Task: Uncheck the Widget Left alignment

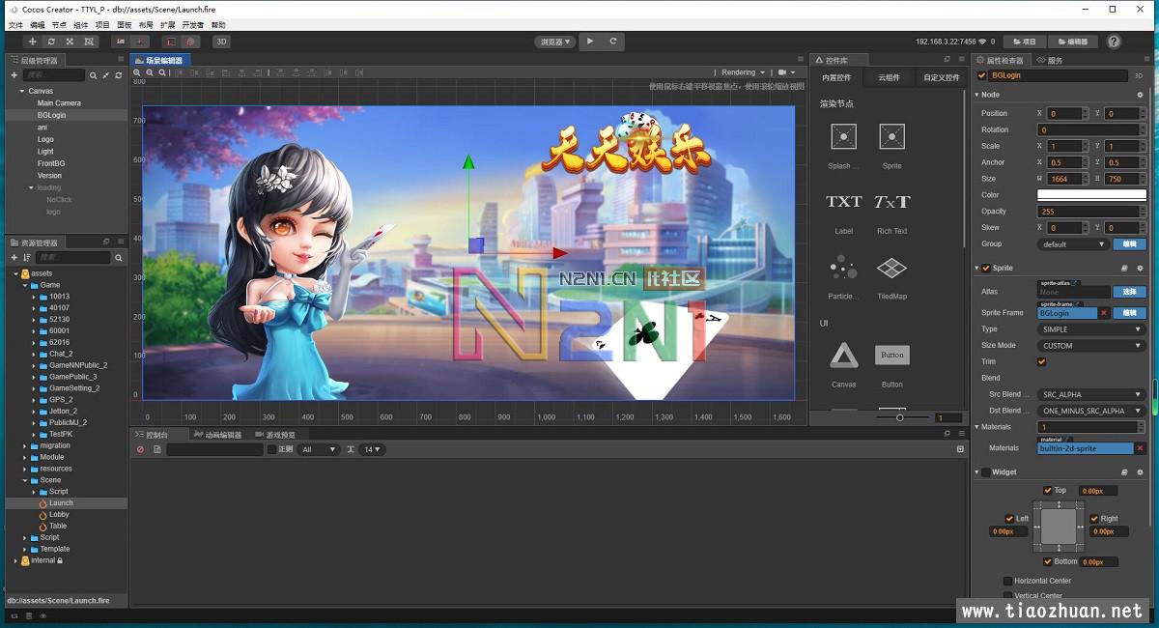Action: point(1009,519)
